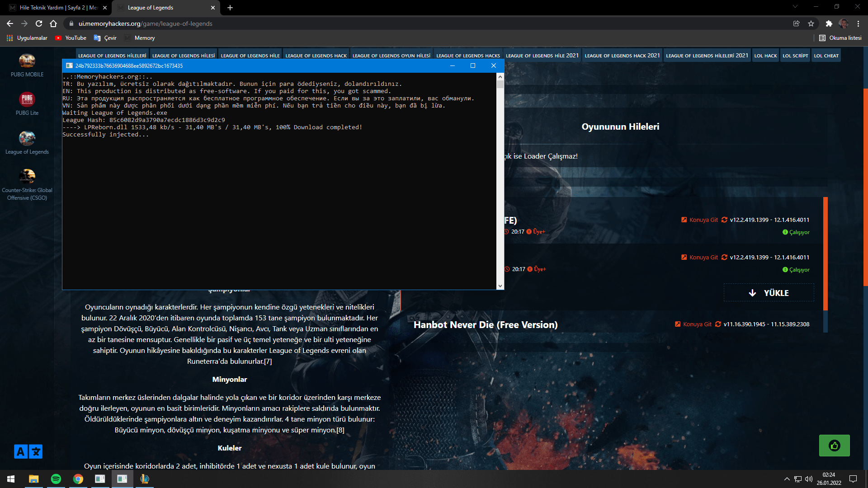Image resolution: width=868 pixels, height=488 pixels.
Task: Open Chrome extensions puzzle icon
Action: click(x=829, y=23)
